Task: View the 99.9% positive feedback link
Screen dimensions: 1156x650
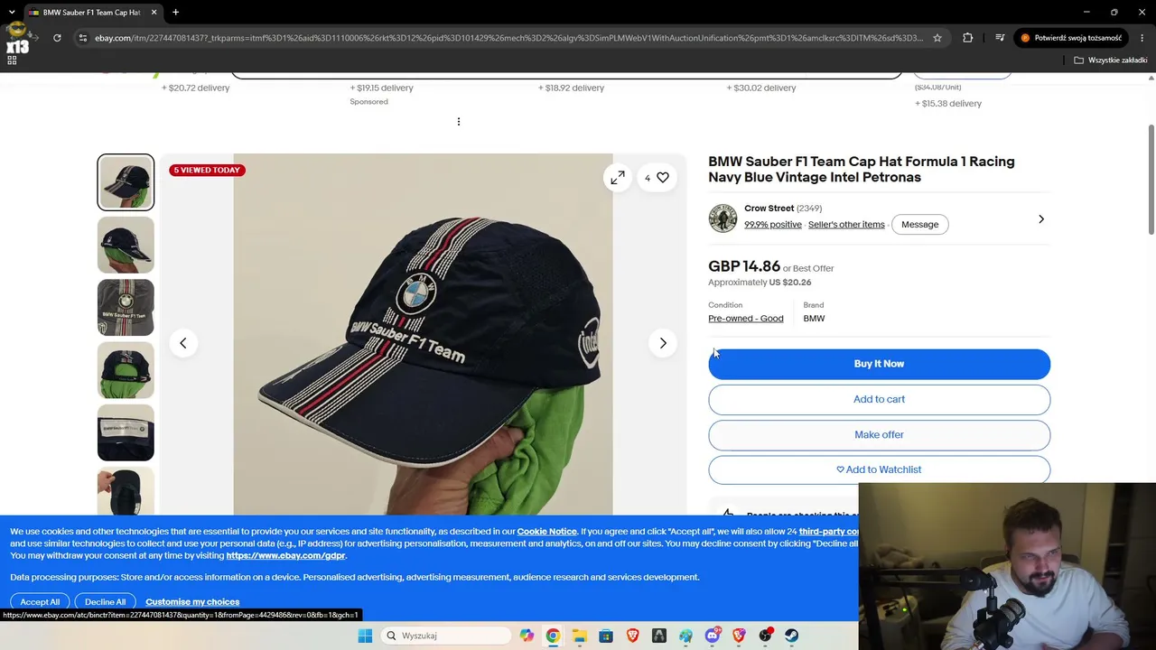Action: pyautogui.click(x=773, y=225)
